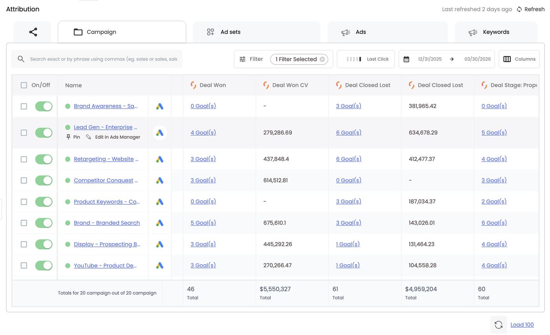
Task: Click the folder icon on Campaign tab
Action: [x=78, y=32]
